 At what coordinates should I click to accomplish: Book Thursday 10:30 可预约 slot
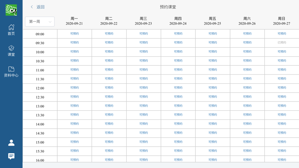[x=178, y=61]
